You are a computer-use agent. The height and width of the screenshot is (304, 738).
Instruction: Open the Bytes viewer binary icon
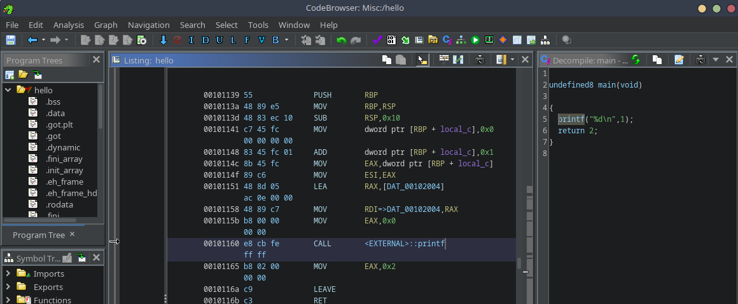point(391,41)
